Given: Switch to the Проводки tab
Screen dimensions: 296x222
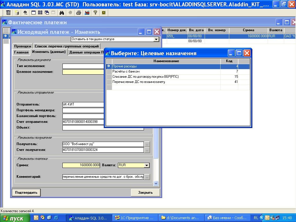Looking at the screenshot, I should [23, 46].
